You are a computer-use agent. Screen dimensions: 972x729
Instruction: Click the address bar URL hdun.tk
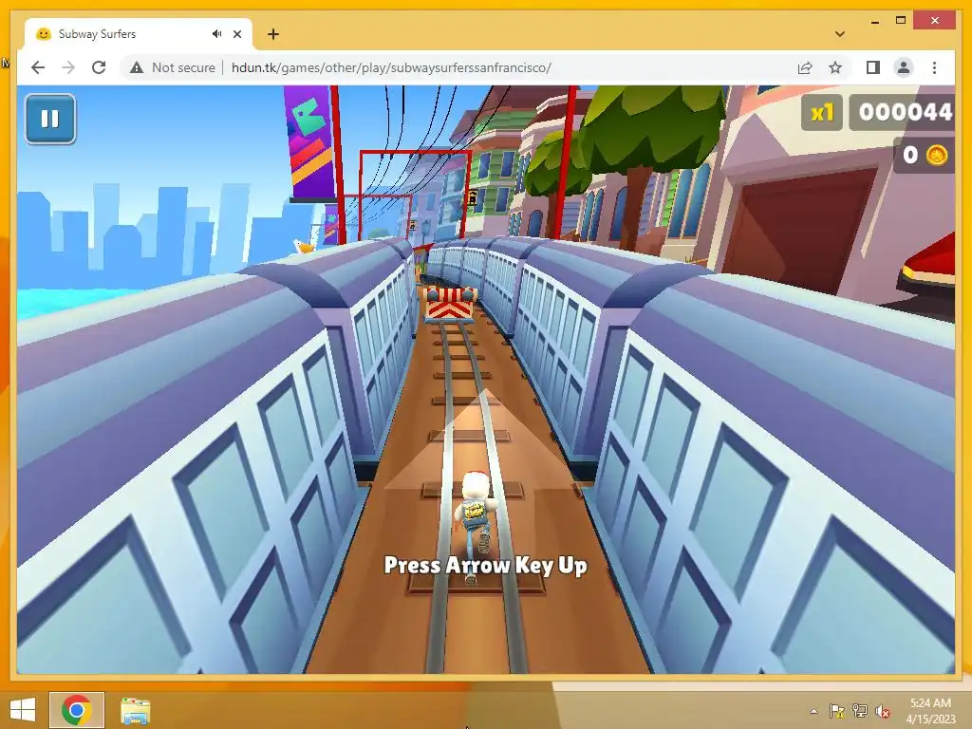(390, 67)
